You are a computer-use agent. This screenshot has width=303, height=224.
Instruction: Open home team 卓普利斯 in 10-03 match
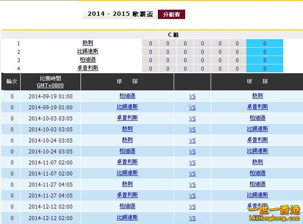point(128,118)
